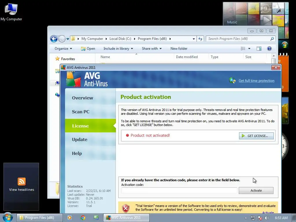Image resolution: width=296 pixels, height=222 pixels.
Task: Switch to Overview tab in AVG
Action: (x=90, y=98)
